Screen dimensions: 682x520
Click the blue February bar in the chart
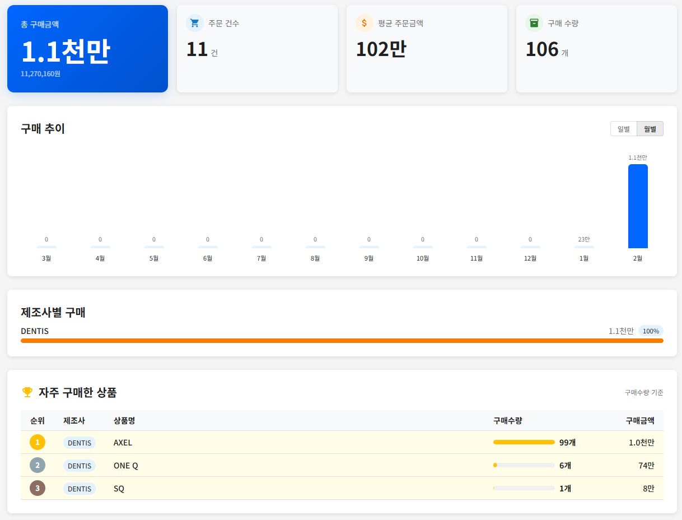(x=638, y=206)
